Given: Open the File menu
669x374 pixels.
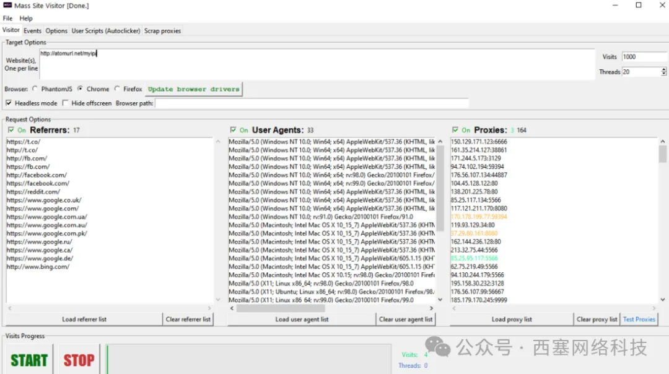Looking at the screenshot, I should [7, 19].
